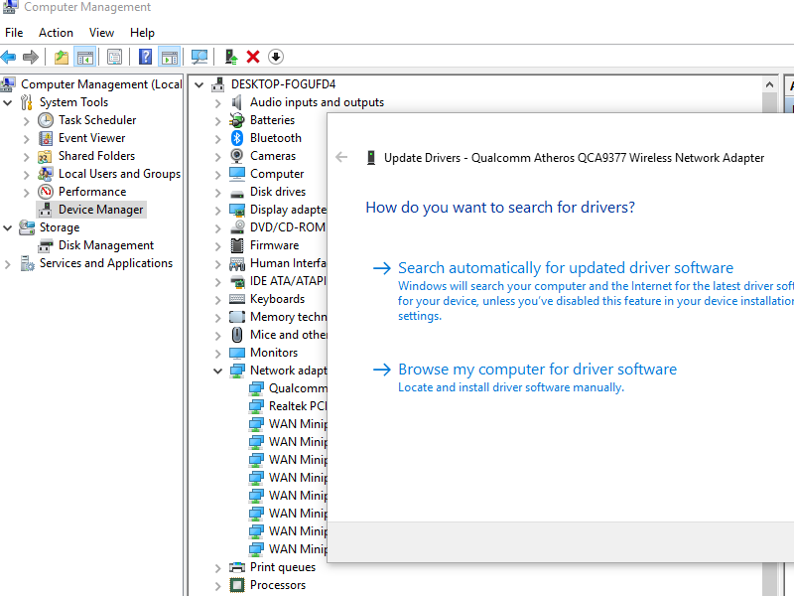Expand the Disk drives category
Image resolution: width=794 pixels, height=596 pixels.
pyautogui.click(x=217, y=193)
